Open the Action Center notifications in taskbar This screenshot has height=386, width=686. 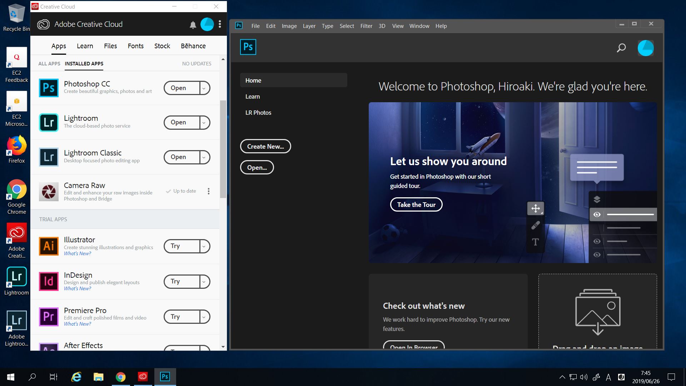pos(671,377)
